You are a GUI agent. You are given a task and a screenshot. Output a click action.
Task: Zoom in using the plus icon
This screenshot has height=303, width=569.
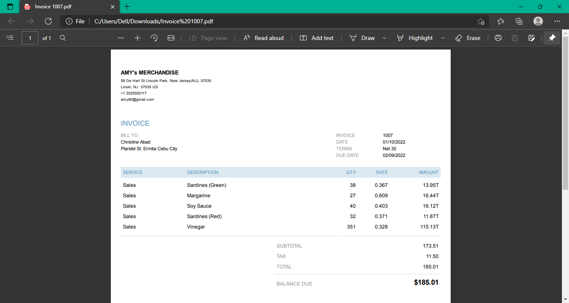(137, 38)
